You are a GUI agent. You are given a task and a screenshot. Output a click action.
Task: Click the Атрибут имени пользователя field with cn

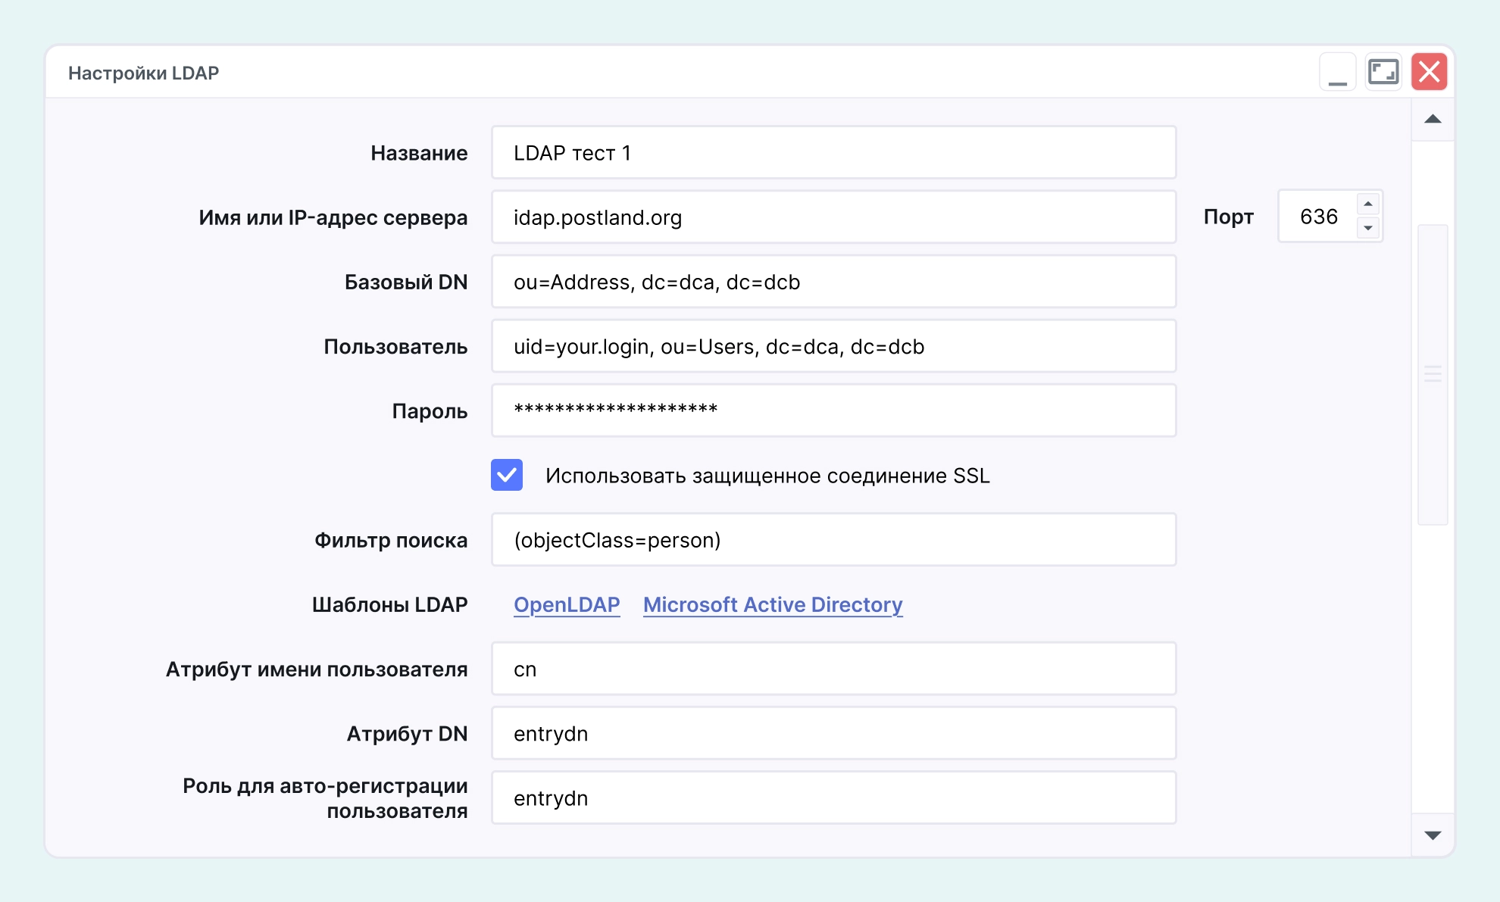pos(833,669)
